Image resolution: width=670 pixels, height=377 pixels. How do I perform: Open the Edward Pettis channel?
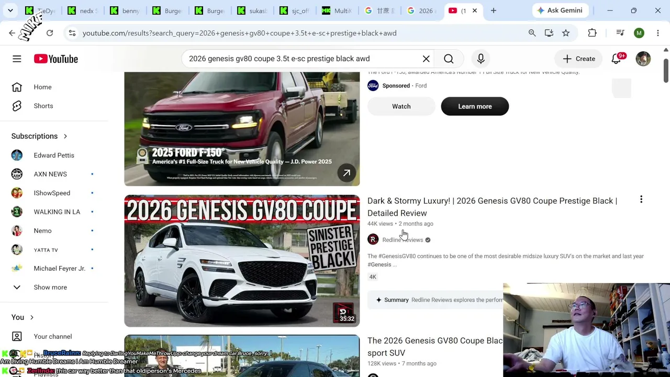point(54,155)
